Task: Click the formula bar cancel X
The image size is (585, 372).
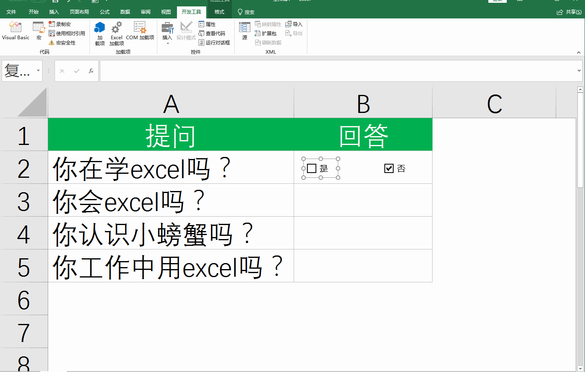Action: click(62, 71)
